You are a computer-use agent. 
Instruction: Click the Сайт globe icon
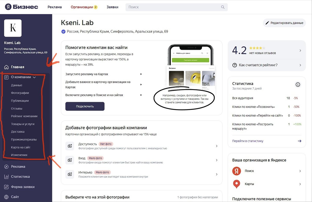click(x=6, y=197)
